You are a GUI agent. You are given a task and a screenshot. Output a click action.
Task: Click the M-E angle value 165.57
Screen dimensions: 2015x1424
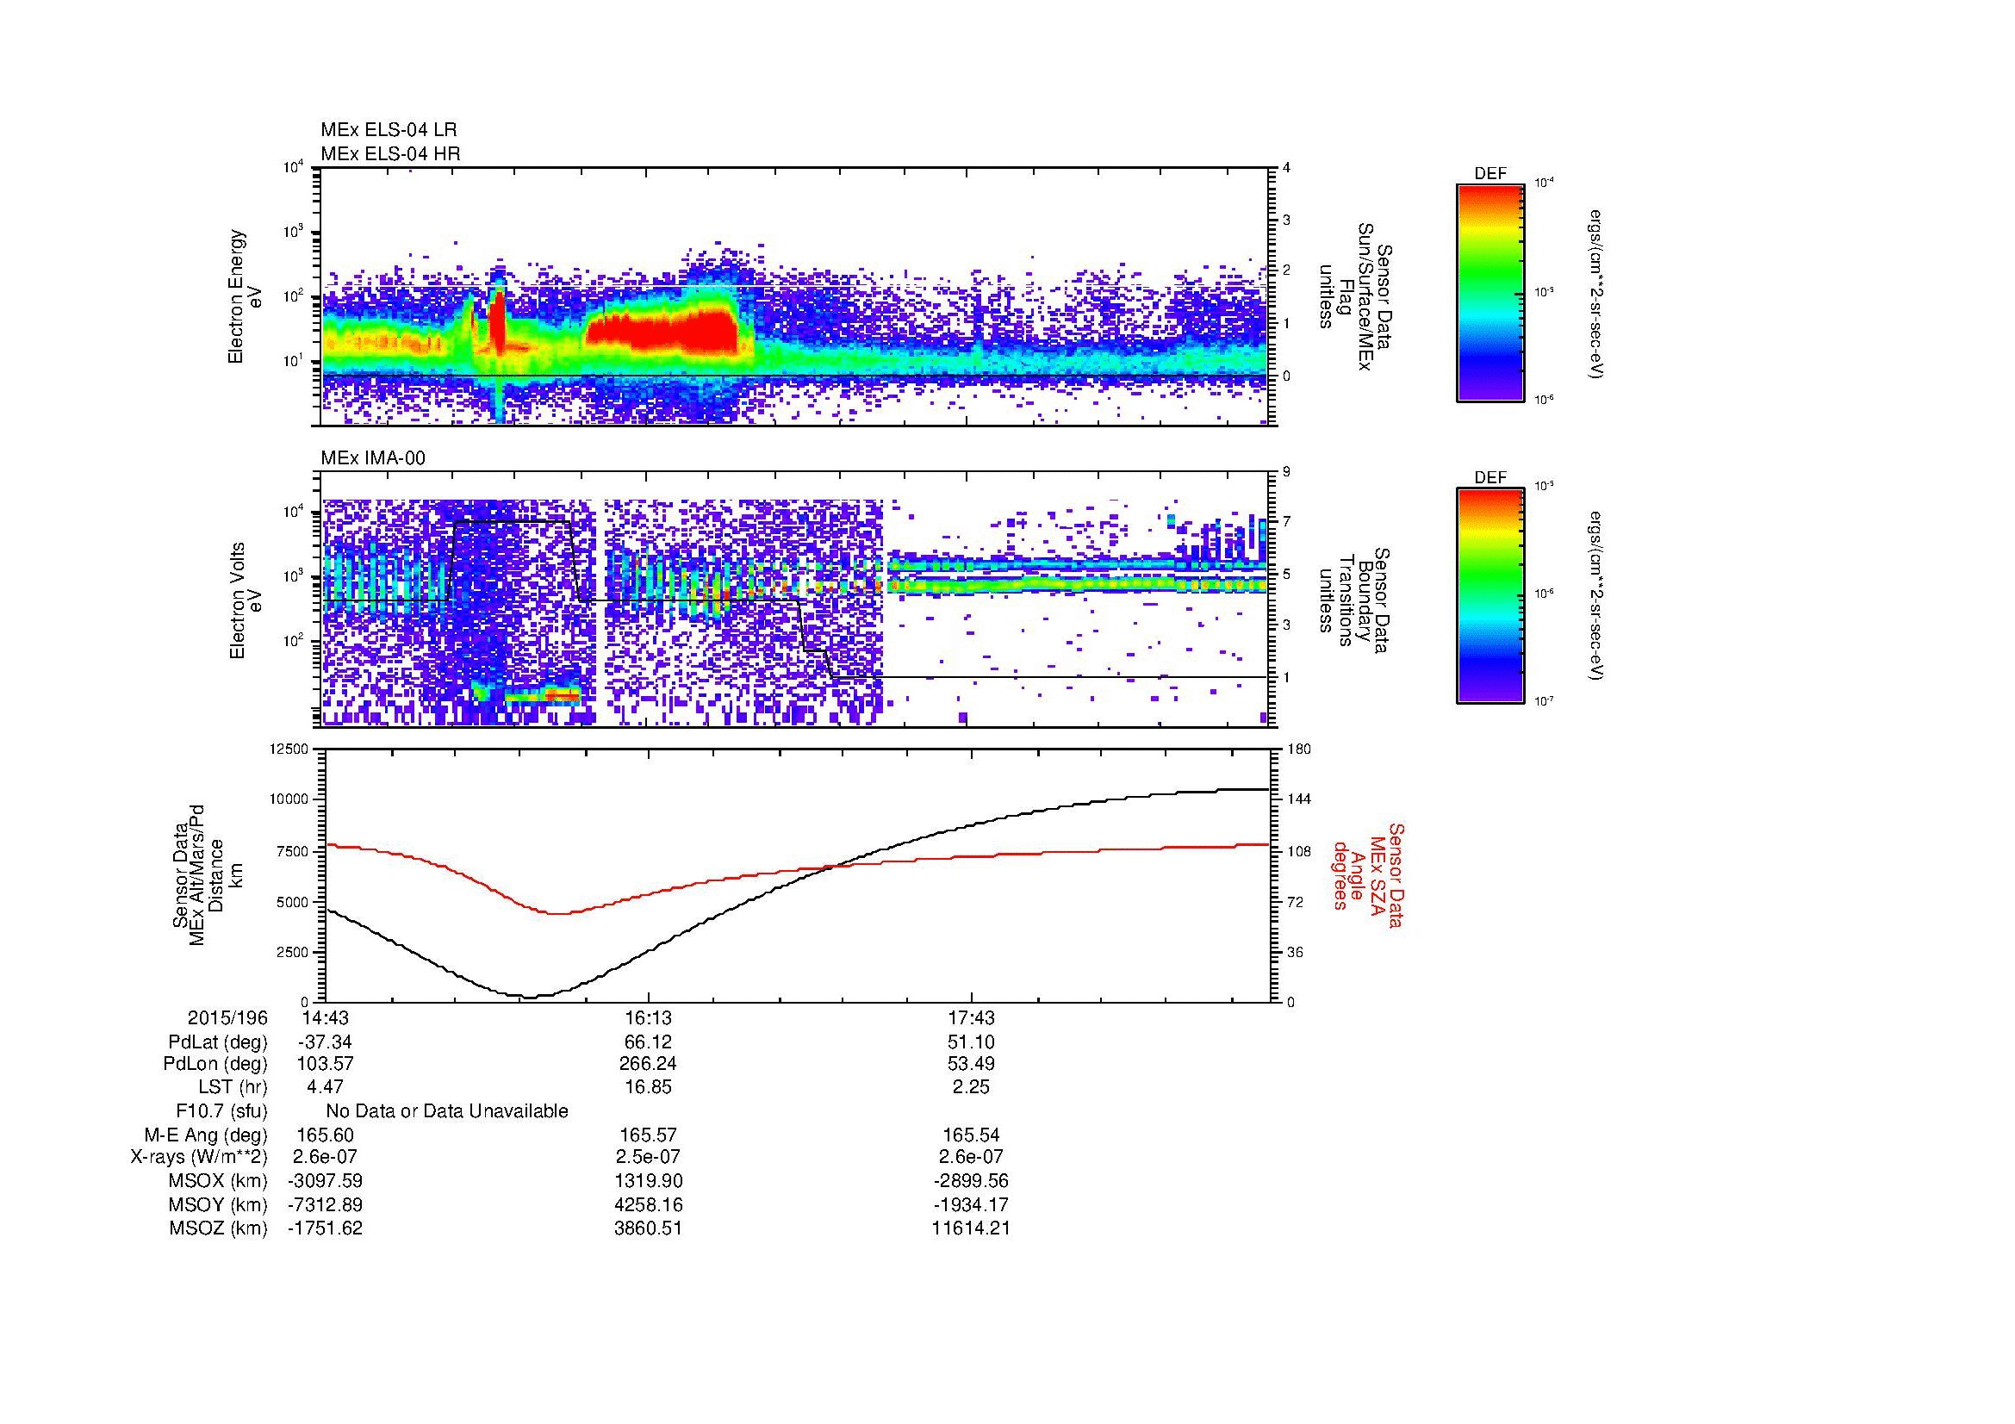click(x=648, y=1135)
